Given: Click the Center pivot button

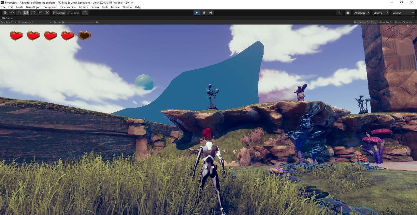Looking at the screenshot, I should click(x=59, y=13).
